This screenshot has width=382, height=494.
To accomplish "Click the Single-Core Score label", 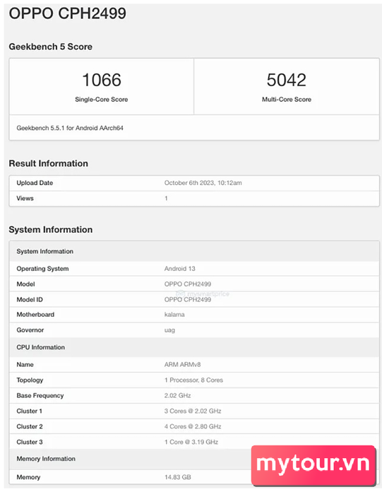I will [102, 100].
